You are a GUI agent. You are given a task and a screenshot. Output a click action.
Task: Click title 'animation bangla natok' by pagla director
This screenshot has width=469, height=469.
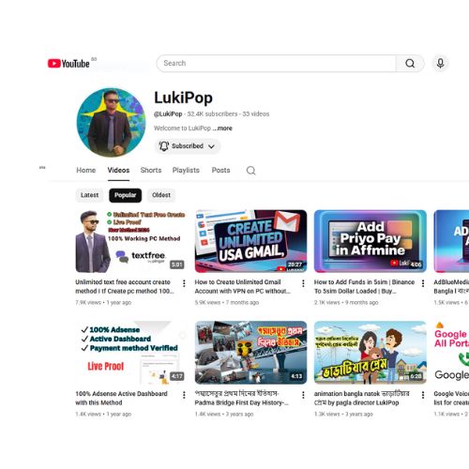[x=362, y=398]
